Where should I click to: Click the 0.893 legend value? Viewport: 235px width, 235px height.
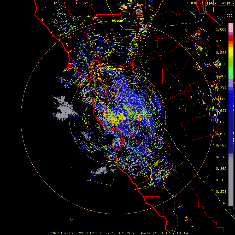[x=221, y=52]
